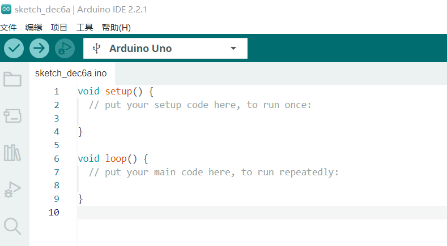The height and width of the screenshot is (246, 447).
Task: Open the Search sidebar panel
Action: pos(12,226)
